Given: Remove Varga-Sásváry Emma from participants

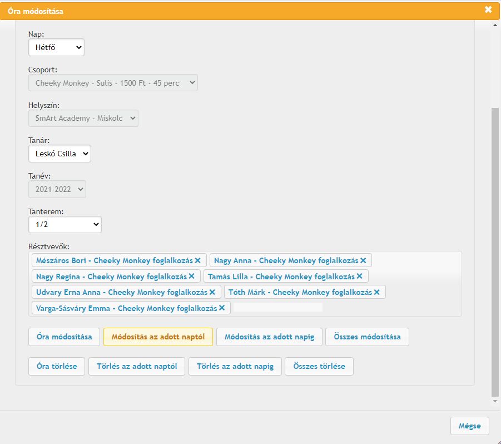Looking at the screenshot, I should (x=221, y=308).
